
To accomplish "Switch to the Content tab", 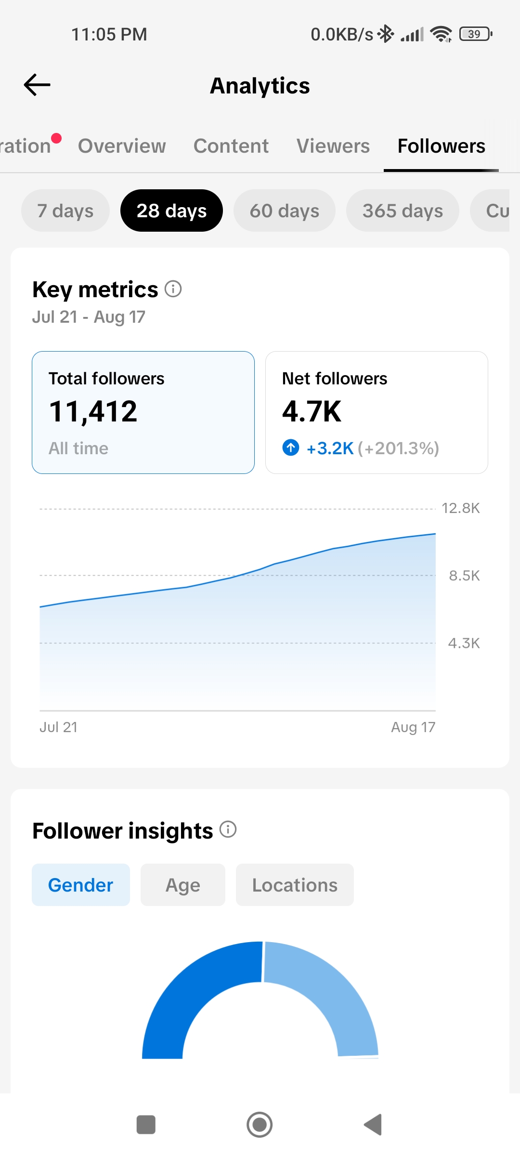I will tap(231, 146).
